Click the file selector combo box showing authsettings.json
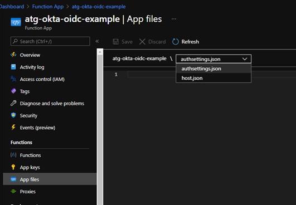 click(x=213, y=59)
